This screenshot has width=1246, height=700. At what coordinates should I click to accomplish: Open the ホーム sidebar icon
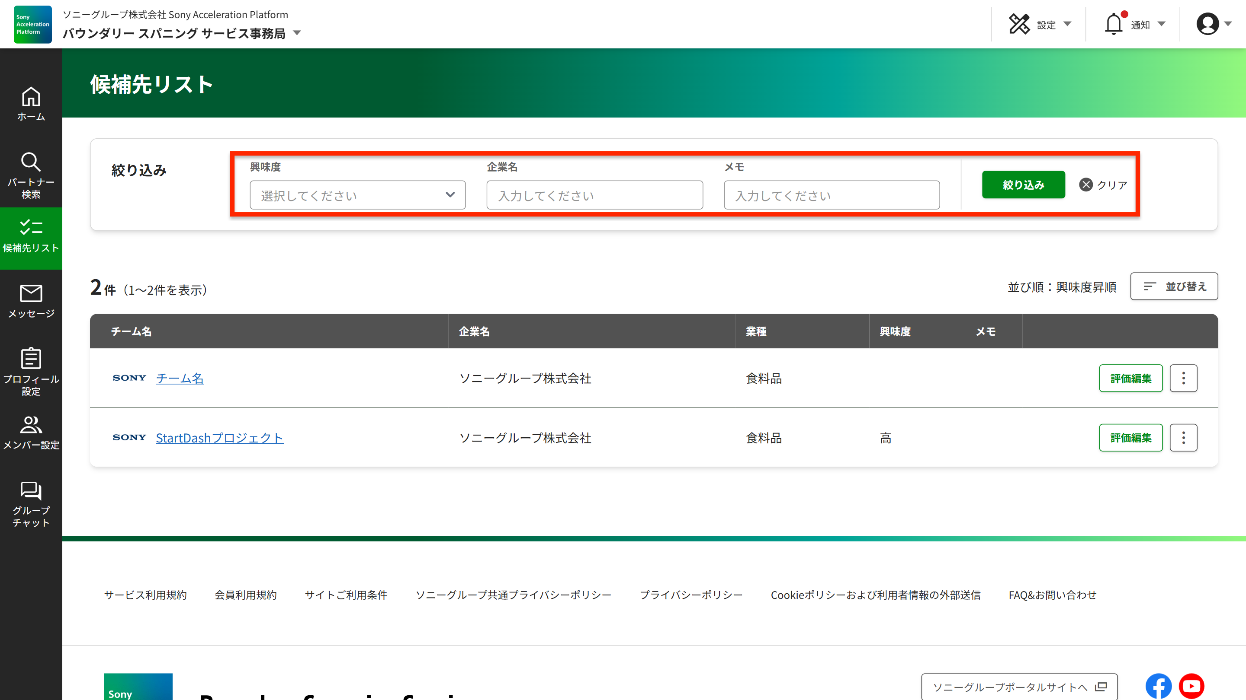(x=31, y=103)
